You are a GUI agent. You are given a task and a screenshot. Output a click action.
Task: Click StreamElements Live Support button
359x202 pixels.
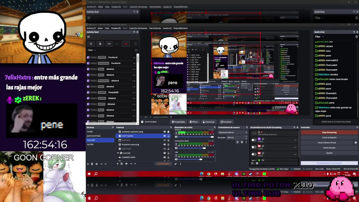click(x=329, y=163)
